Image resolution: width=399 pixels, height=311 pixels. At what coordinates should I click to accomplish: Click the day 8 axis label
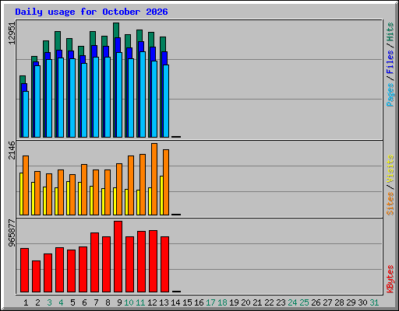coord(108,302)
